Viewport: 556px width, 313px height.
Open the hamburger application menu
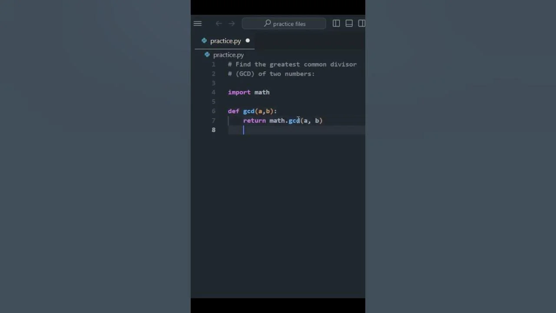click(198, 23)
